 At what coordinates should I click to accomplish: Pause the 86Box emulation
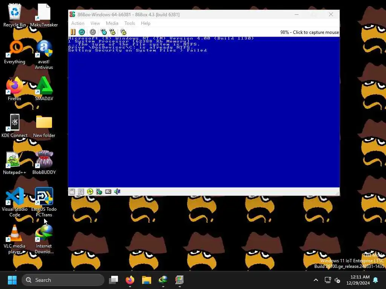(73, 32)
